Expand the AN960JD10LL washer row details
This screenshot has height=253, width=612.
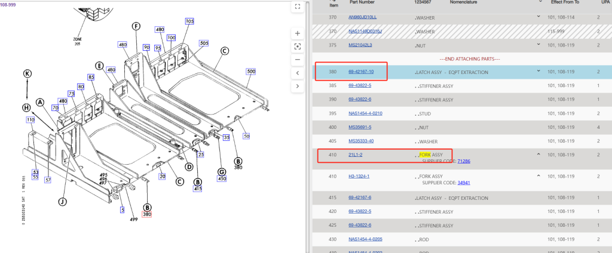[538, 17]
